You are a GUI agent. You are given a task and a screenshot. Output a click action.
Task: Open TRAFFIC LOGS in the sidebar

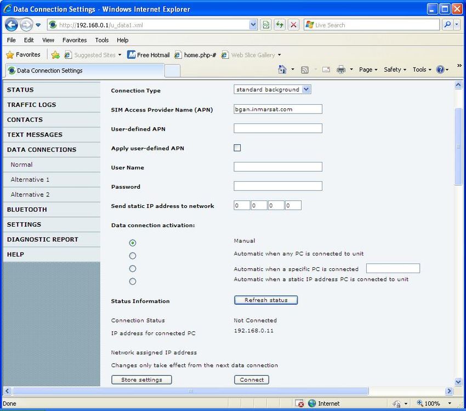tap(52, 105)
